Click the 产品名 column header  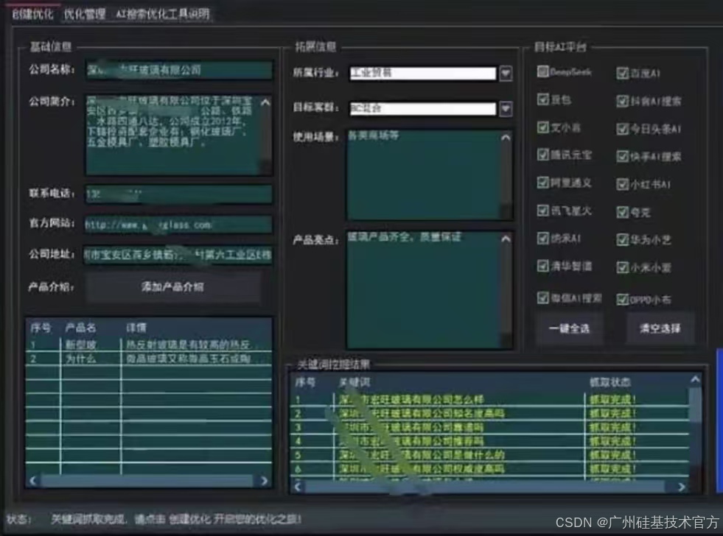80,328
